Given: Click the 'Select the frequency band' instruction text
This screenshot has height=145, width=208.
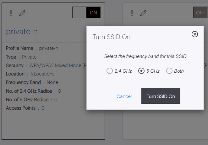Looking at the screenshot, I should tap(145, 56).
